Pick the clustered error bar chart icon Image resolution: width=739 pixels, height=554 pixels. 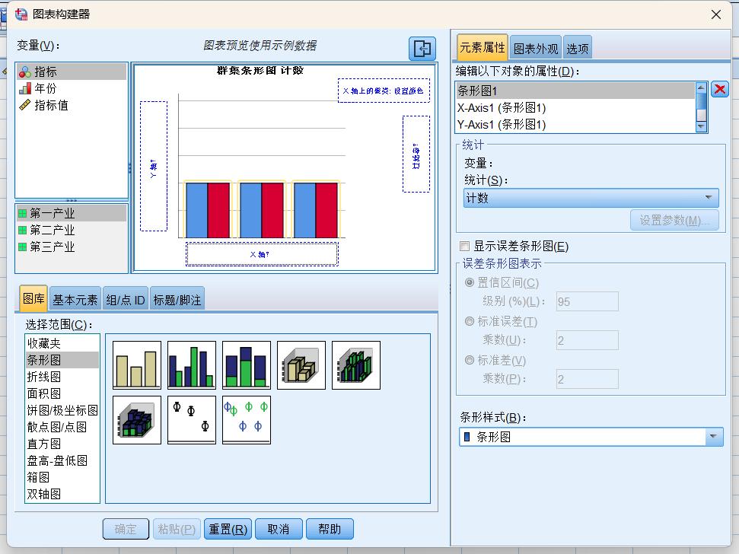pyautogui.click(x=246, y=419)
